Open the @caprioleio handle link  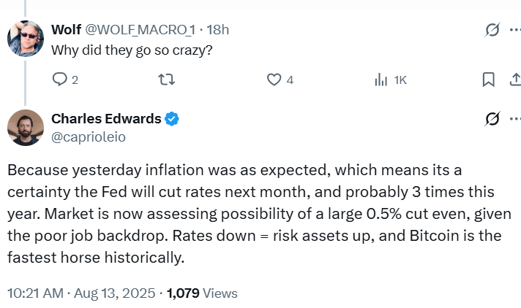(89, 137)
